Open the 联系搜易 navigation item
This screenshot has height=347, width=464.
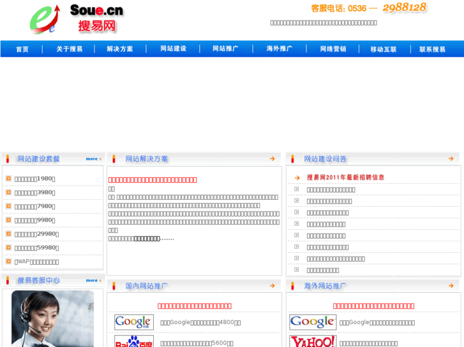click(432, 49)
